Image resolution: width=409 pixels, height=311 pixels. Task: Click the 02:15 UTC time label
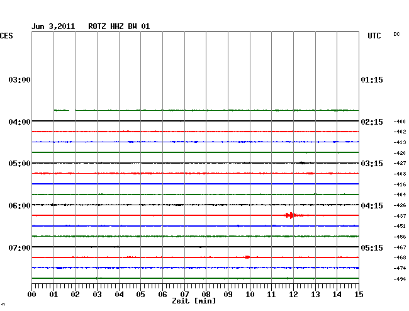372,122
